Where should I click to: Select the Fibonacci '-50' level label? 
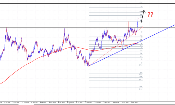pos(142,7)
